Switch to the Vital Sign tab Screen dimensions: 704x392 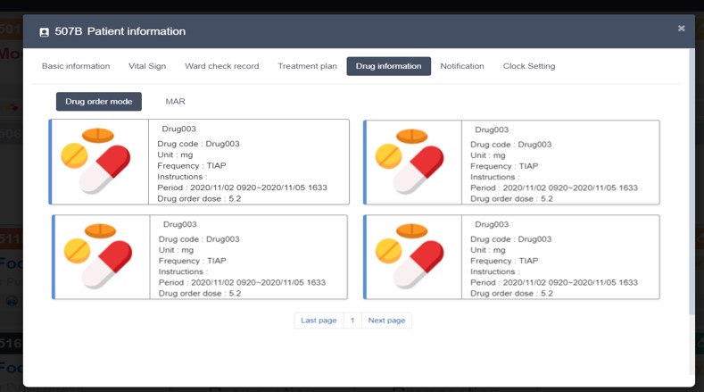click(147, 66)
